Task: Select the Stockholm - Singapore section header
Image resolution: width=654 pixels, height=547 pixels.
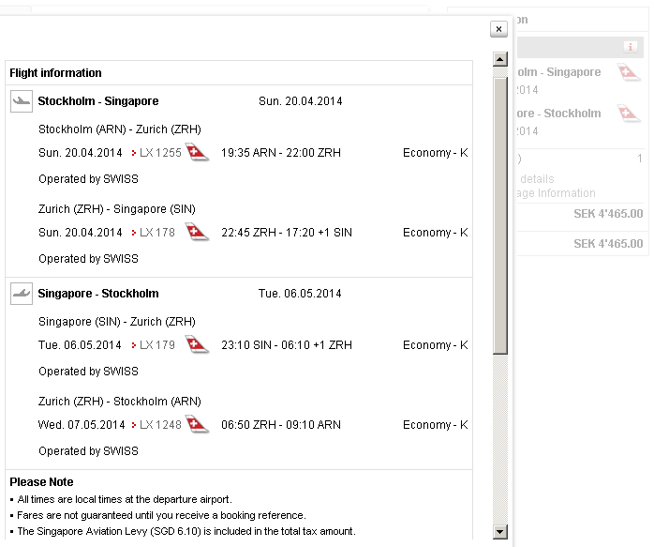Action: coord(98,101)
